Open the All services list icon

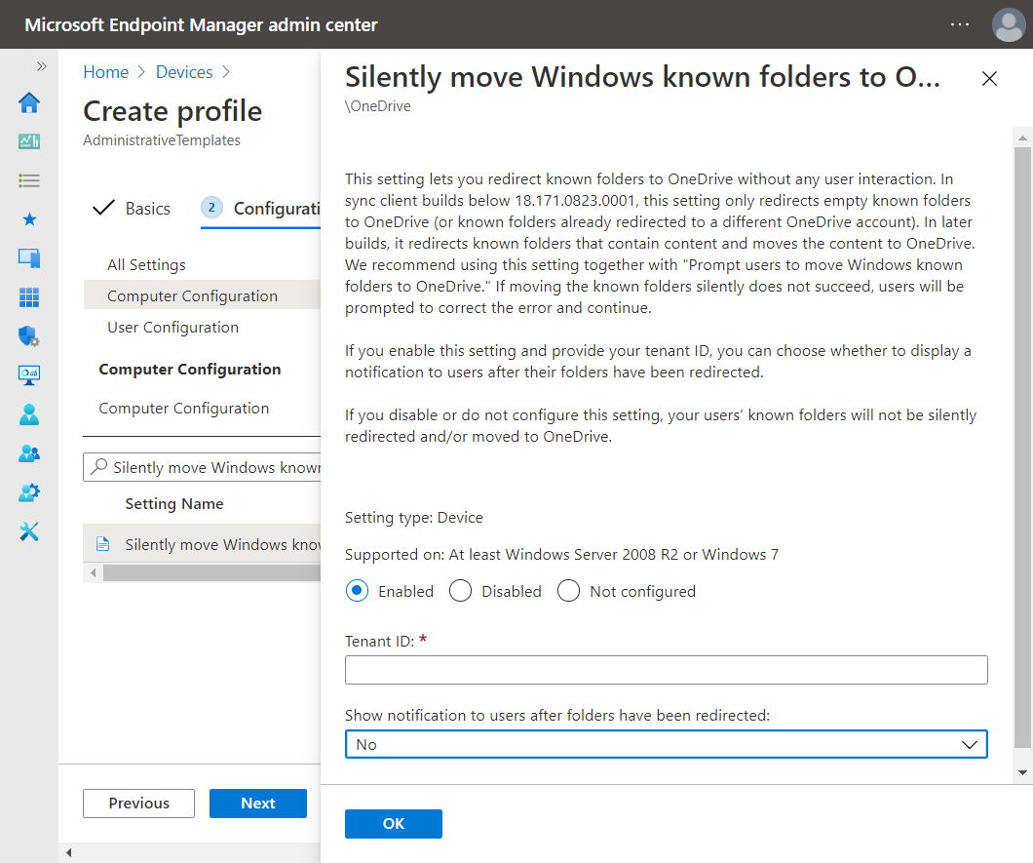point(29,180)
